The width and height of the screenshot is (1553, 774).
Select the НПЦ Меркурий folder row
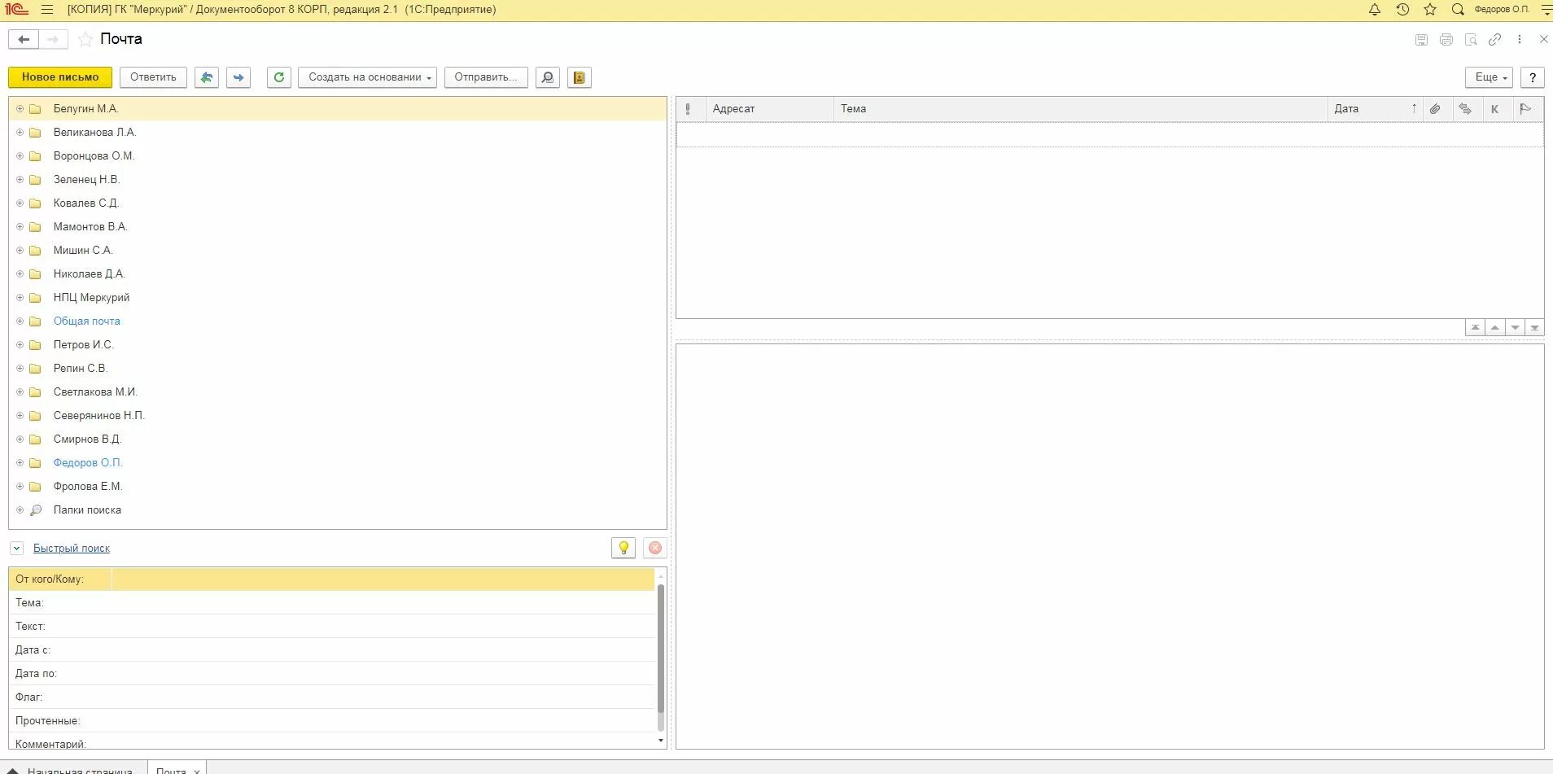click(338, 298)
